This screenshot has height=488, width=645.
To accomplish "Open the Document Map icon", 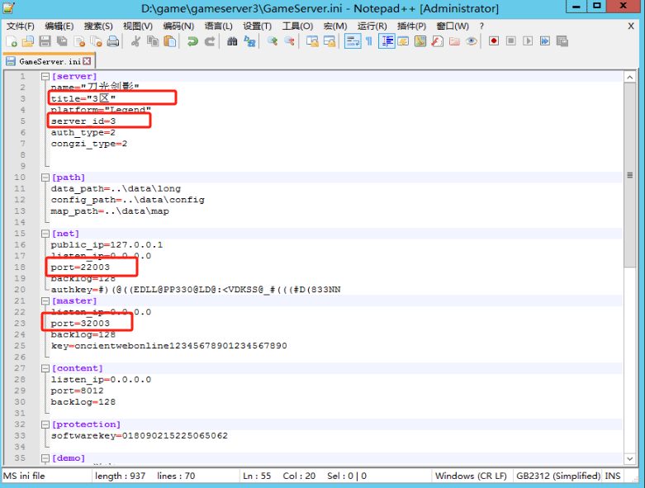I will pos(420,41).
